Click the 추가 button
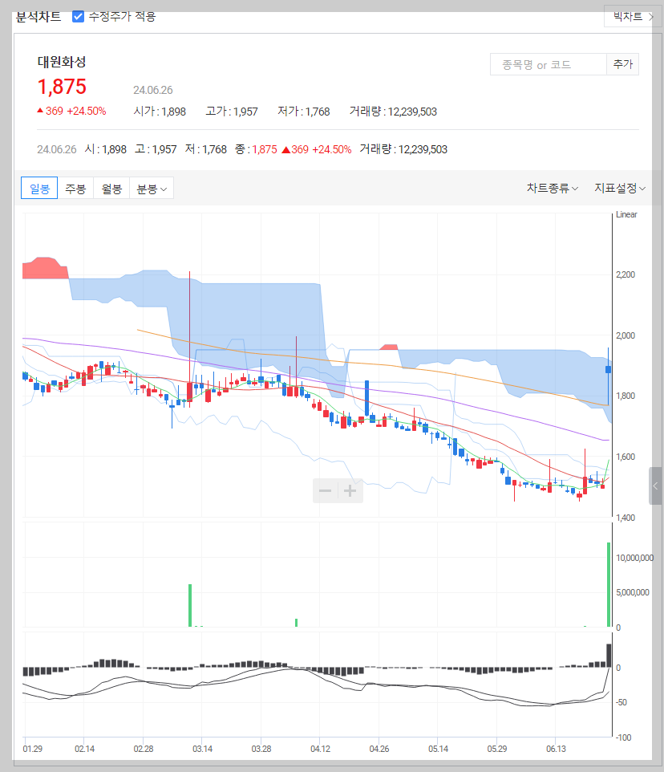The image size is (664, 772). click(622, 64)
